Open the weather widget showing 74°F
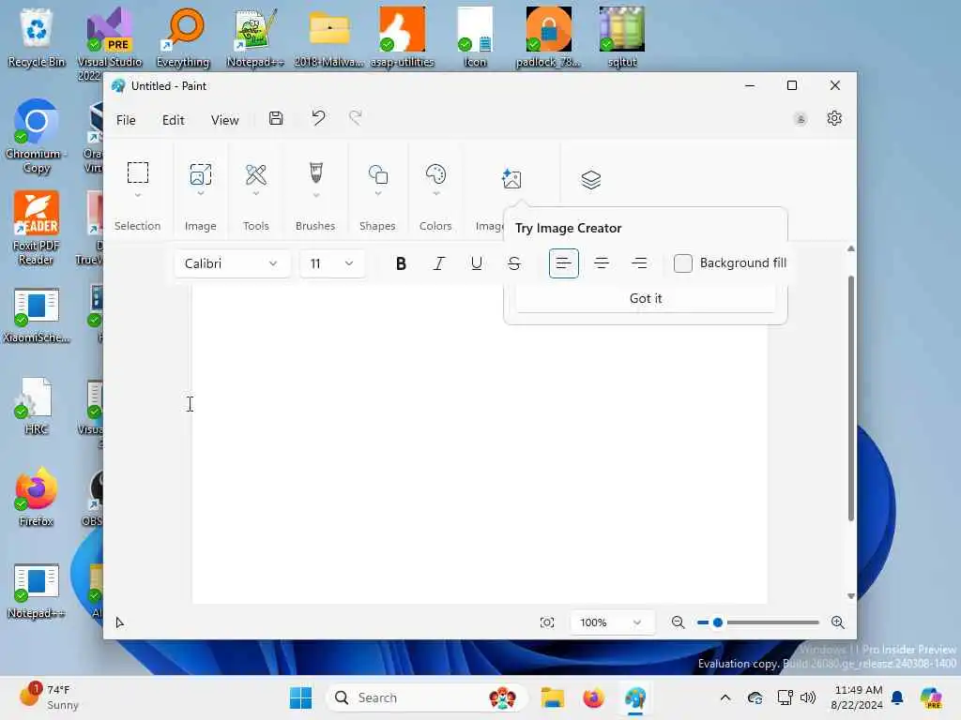961x720 pixels. pos(49,697)
